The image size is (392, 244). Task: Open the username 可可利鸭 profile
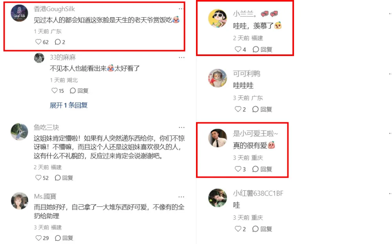(247, 74)
